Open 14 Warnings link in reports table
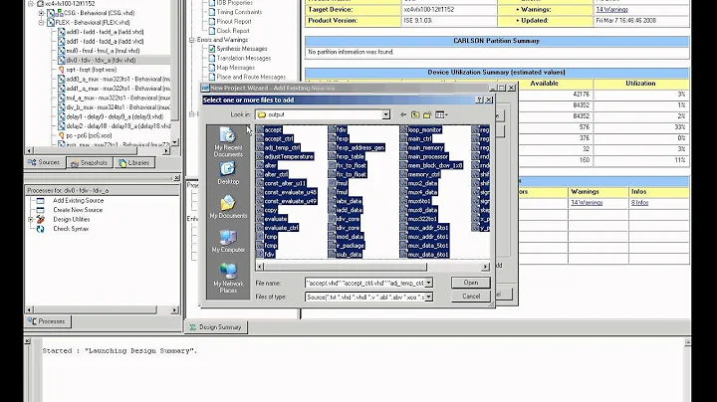The height and width of the screenshot is (402, 717). (587, 203)
